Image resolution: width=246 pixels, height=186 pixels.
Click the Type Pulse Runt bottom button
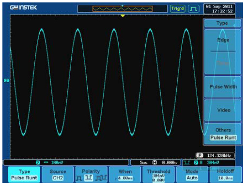(24, 174)
